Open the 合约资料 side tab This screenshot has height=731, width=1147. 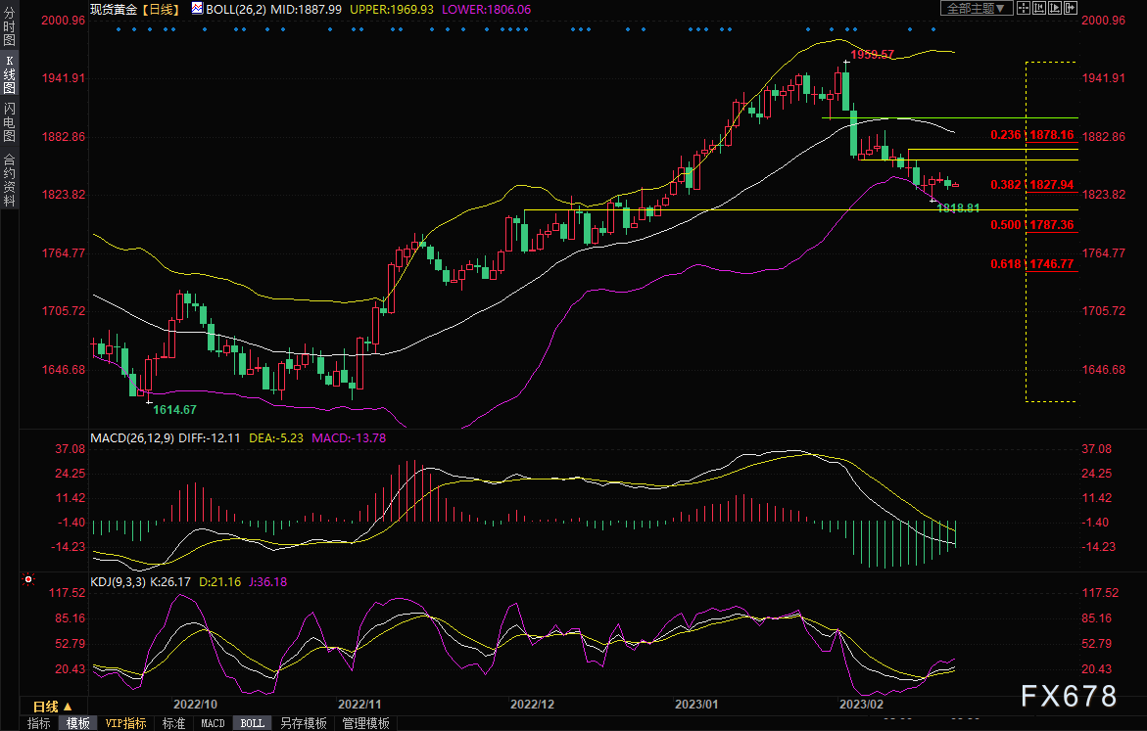10,180
